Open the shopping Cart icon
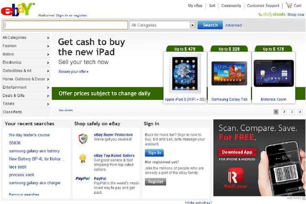306x204 pixels. [x=290, y=6]
